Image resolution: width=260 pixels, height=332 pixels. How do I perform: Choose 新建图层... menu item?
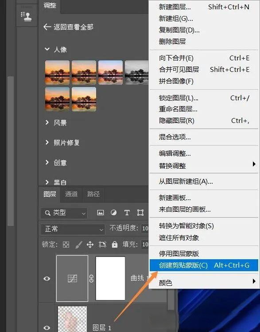point(204,7)
